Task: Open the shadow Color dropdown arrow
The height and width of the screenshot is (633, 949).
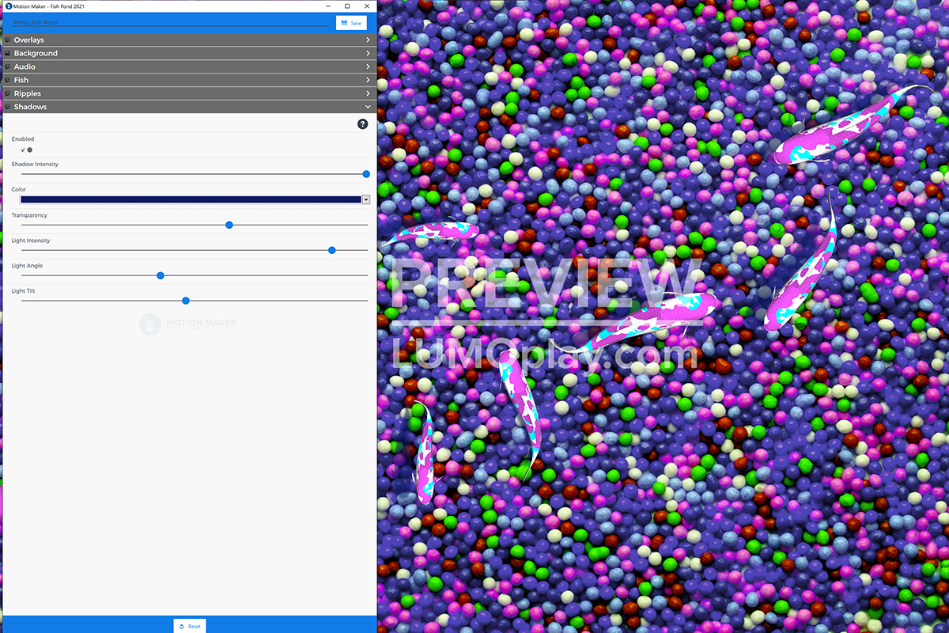Action: (x=366, y=200)
